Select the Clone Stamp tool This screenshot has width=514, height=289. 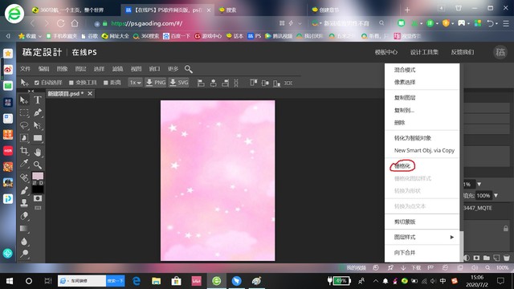(24, 203)
